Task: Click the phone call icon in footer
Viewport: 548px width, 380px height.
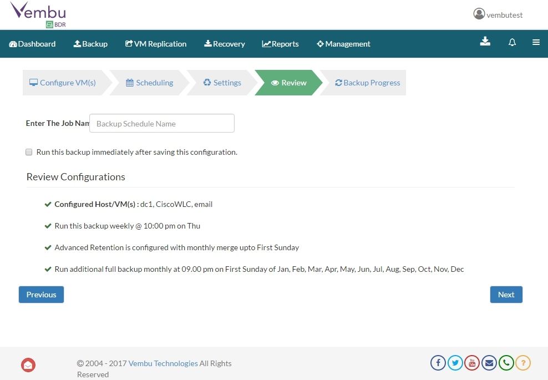Action: click(506, 363)
